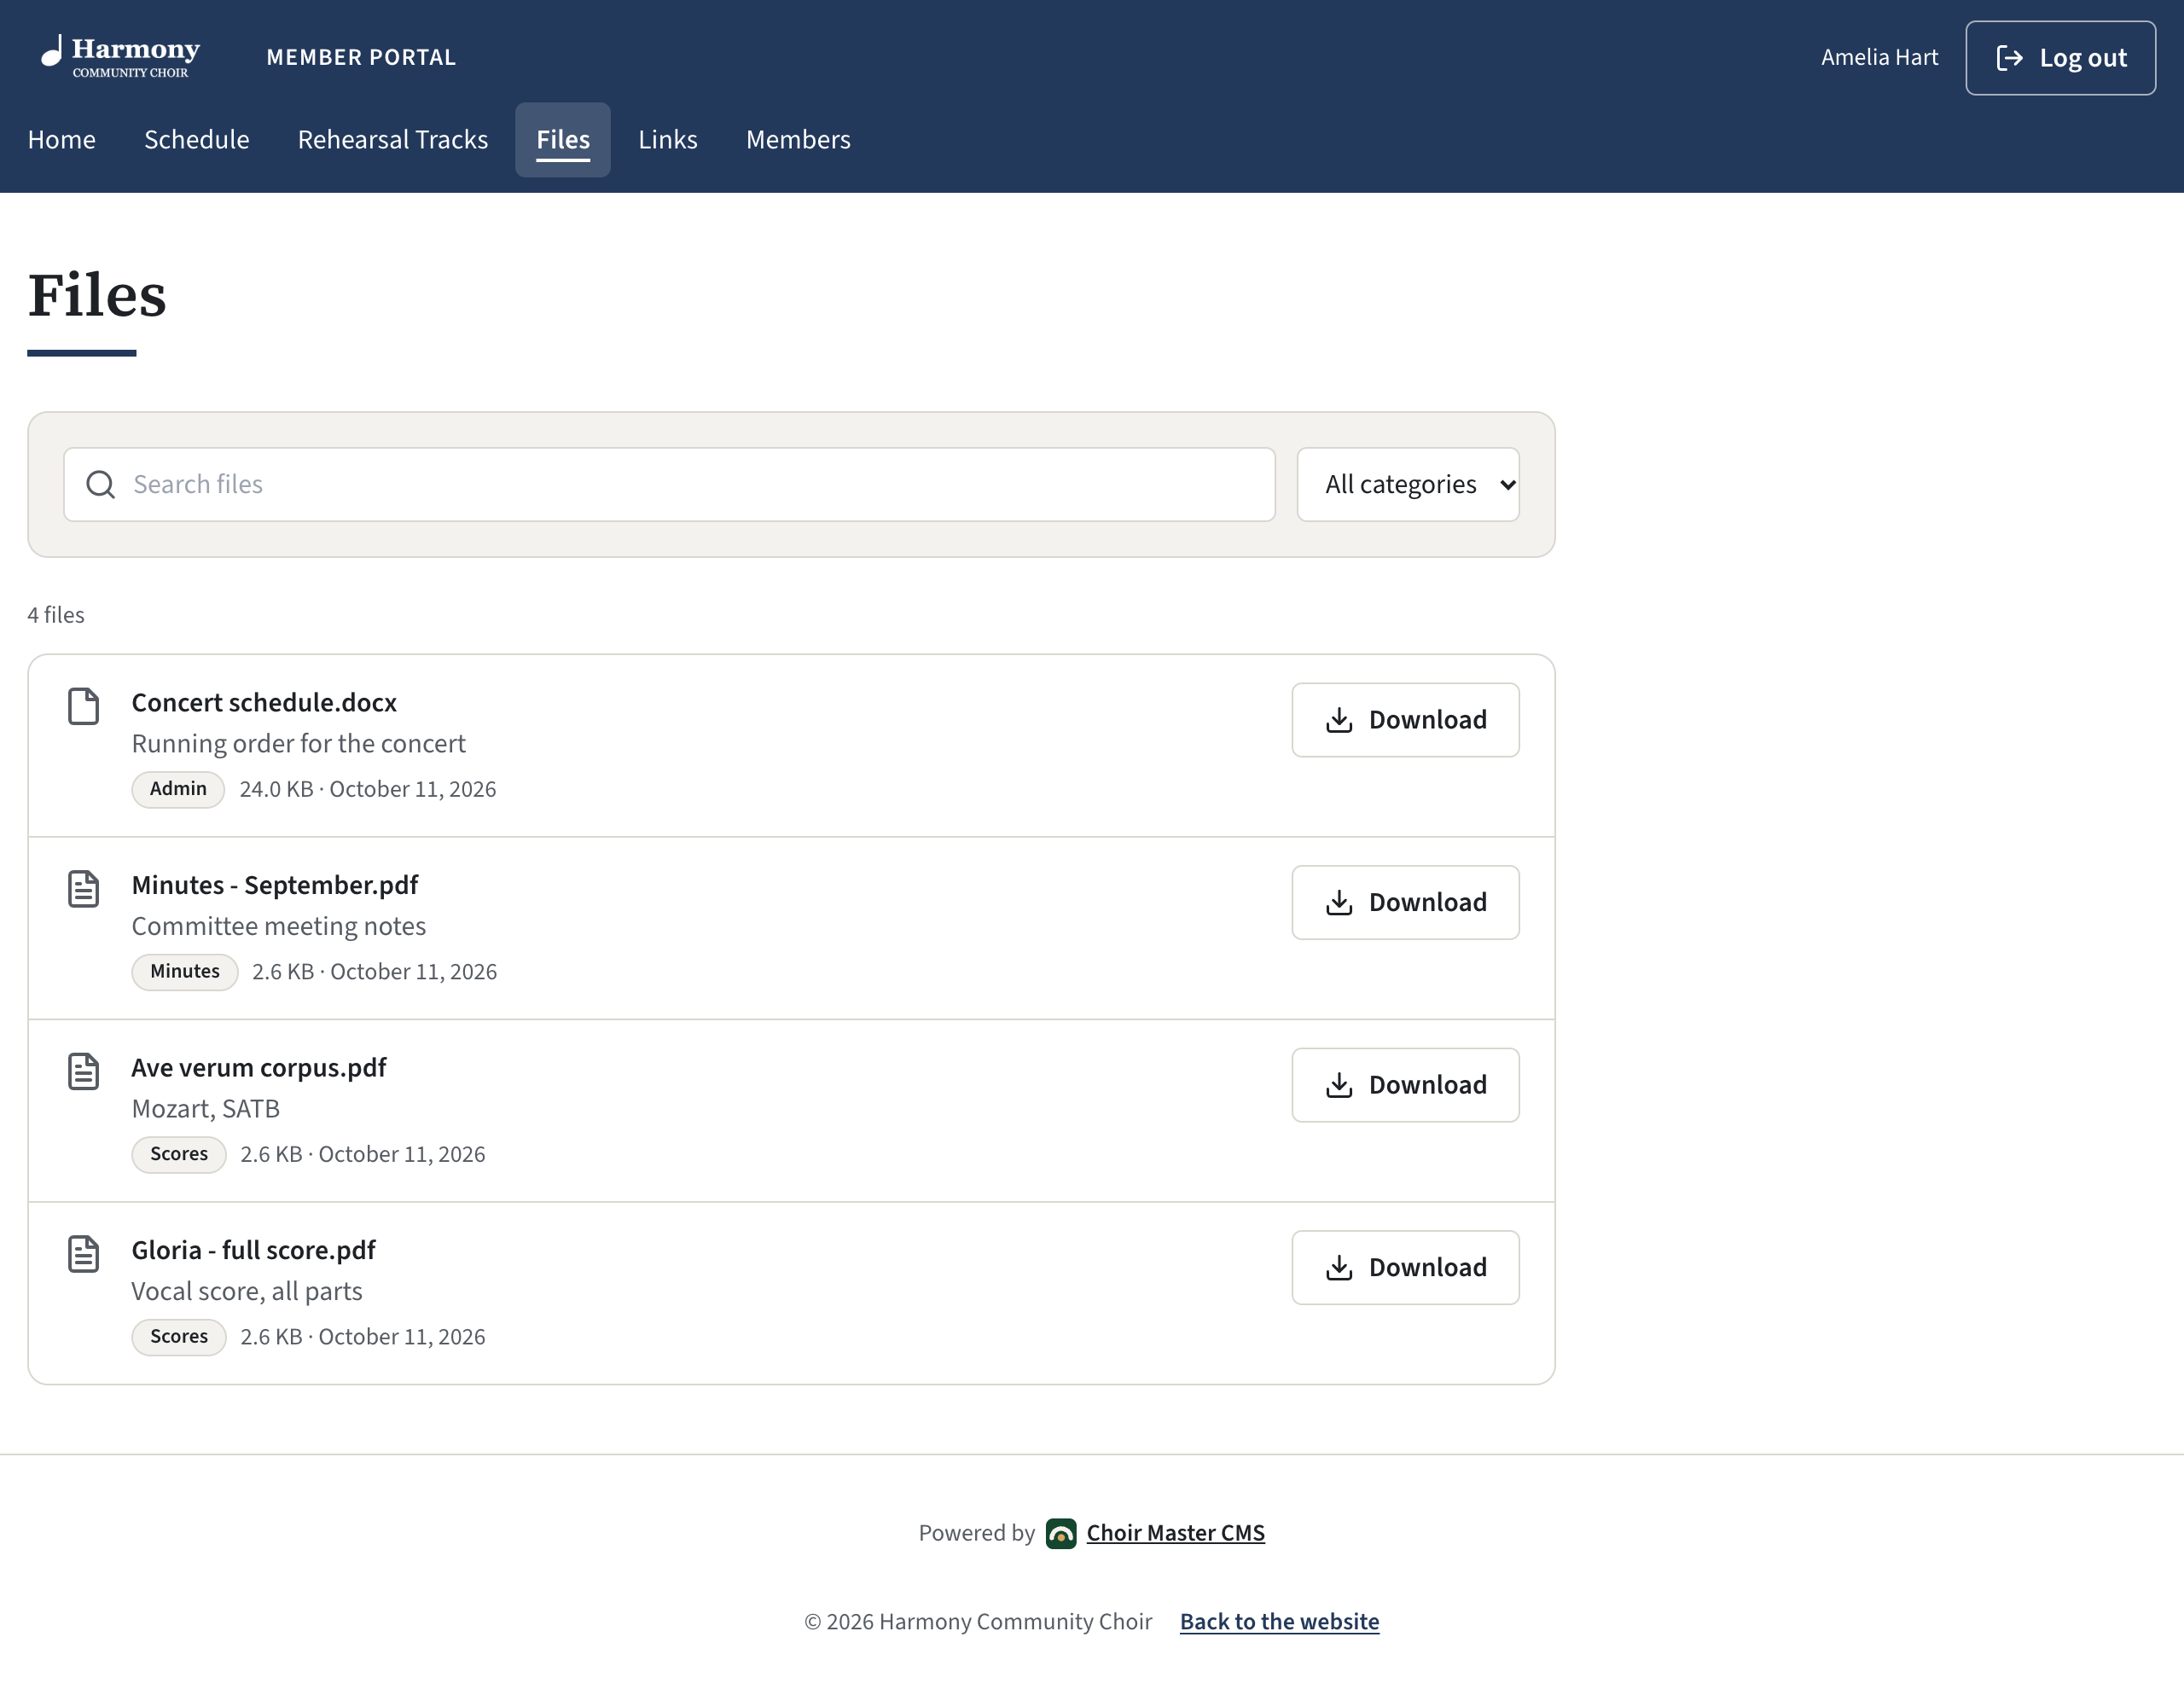Open the All categories dropdown
The height and width of the screenshot is (1701, 2184).
tap(1408, 484)
